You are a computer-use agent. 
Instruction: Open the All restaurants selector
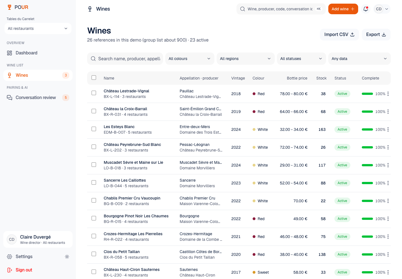[38, 28]
